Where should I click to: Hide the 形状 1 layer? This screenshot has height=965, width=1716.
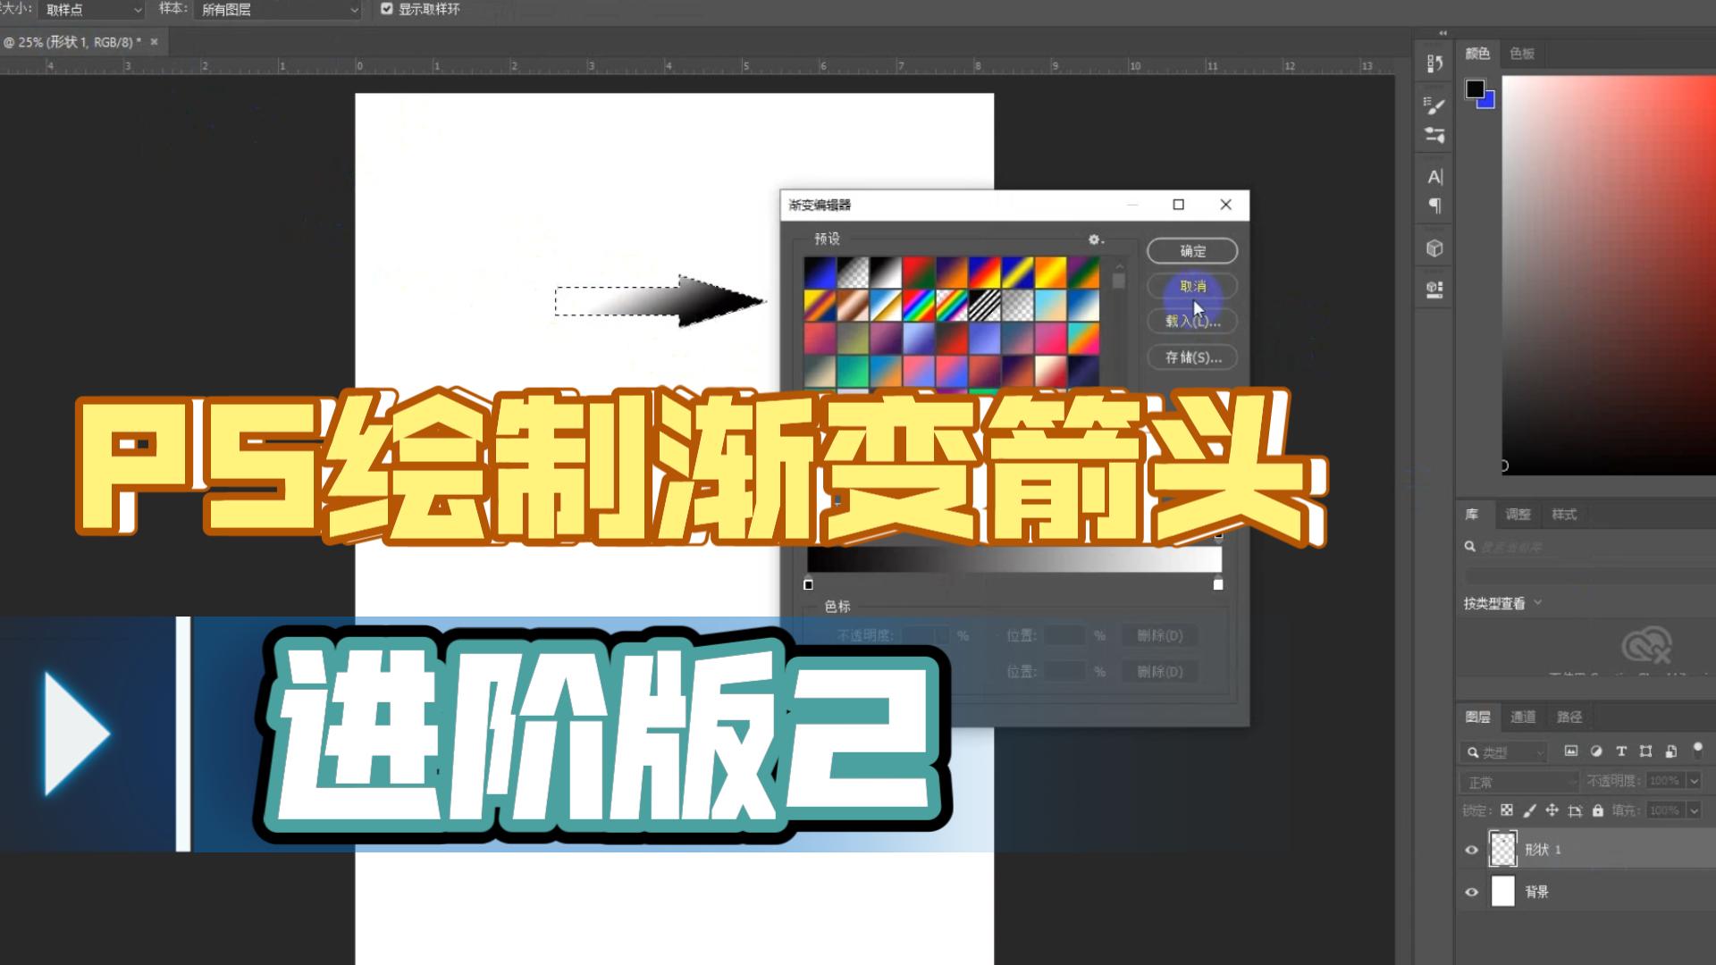tap(1472, 850)
